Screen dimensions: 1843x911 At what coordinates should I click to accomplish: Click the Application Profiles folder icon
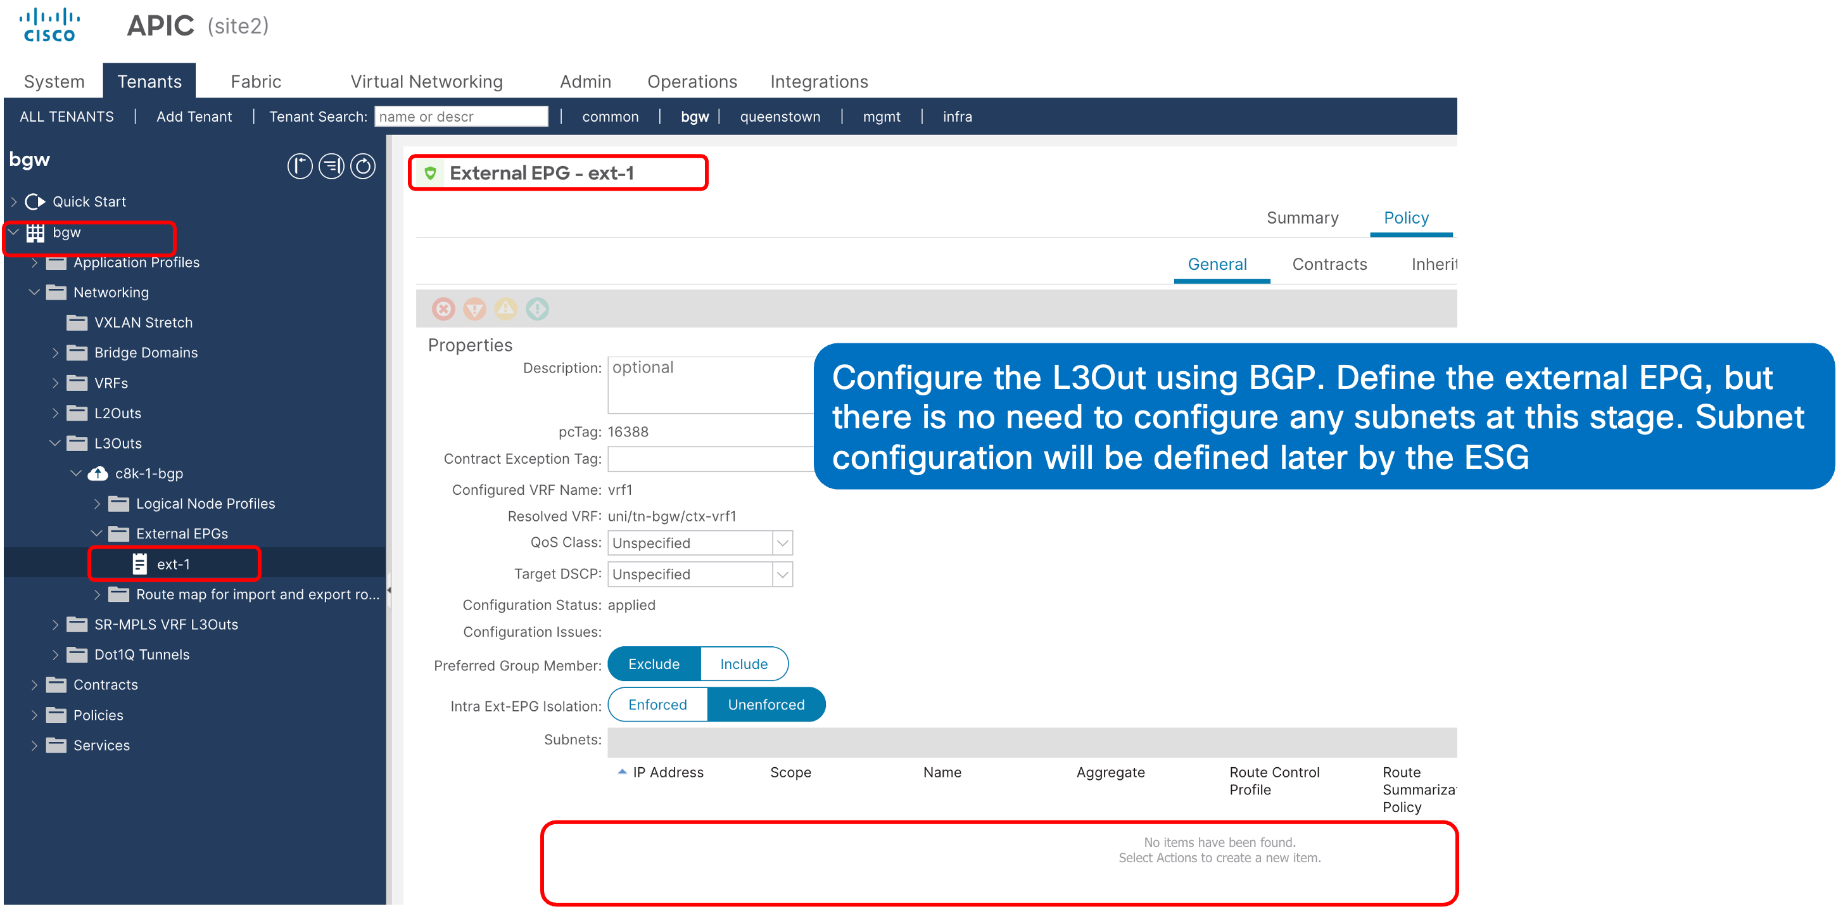(56, 263)
